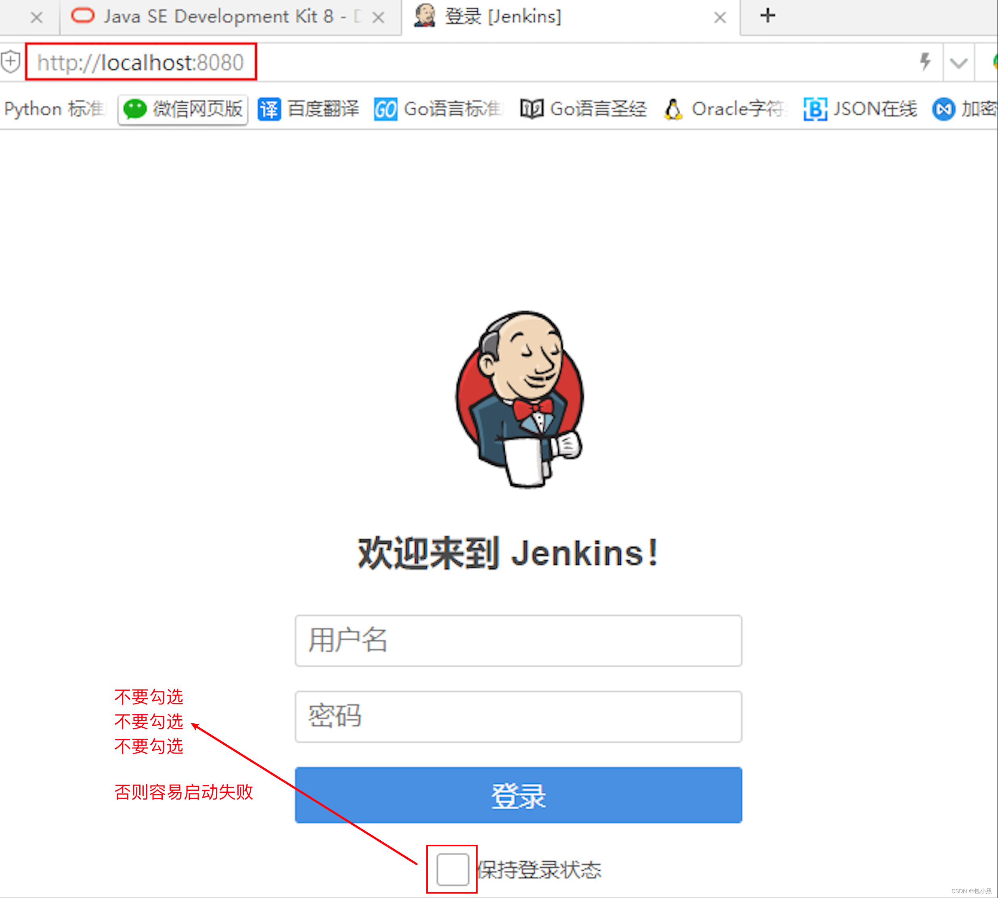The width and height of the screenshot is (998, 898).
Task: Click the Oracle red oval tab favicon
Action: [x=82, y=16]
